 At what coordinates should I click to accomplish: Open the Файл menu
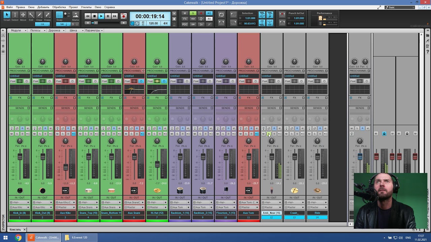click(9, 7)
